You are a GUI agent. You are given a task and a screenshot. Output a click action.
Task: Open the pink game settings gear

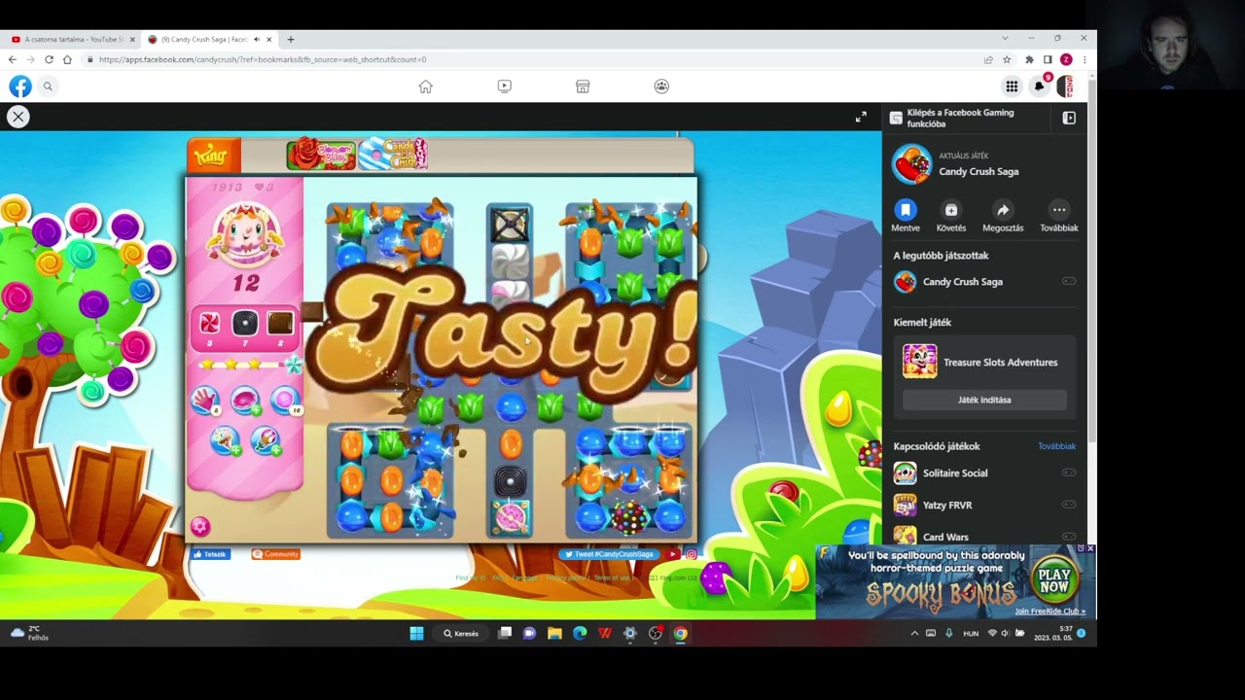[200, 527]
